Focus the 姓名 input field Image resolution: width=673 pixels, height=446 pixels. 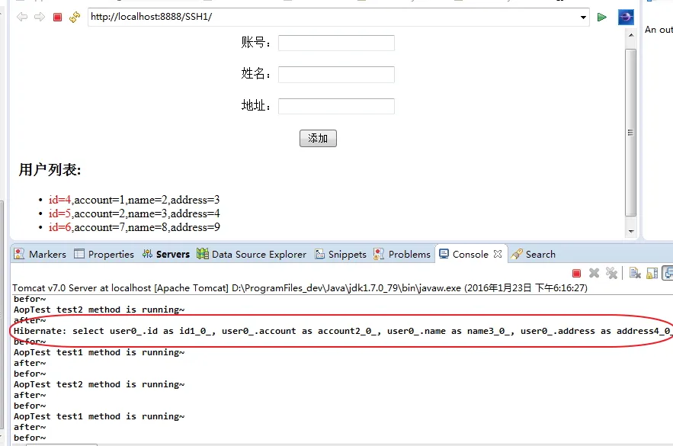coord(336,74)
